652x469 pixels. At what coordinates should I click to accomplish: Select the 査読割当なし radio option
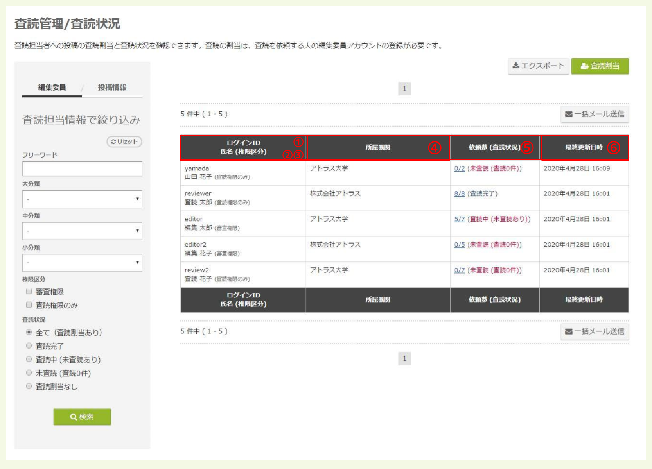point(29,386)
